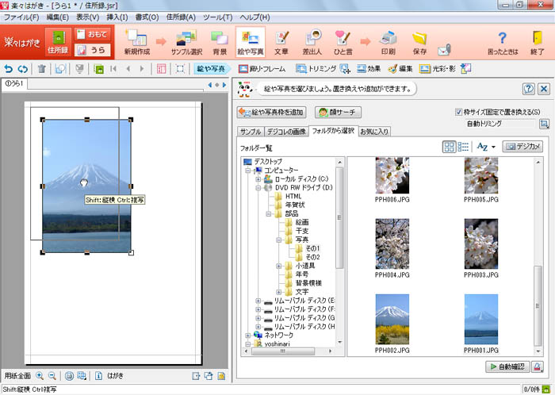This screenshot has height=395, width=555.
Task: Toggle 枠サイズ固定で置き換える checkbox
Action: click(459, 112)
